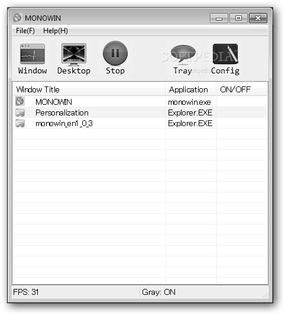Screen dimensions: 285x315
Task: Click the FPS: 31 status entry
Action: click(x=25, y=292)
